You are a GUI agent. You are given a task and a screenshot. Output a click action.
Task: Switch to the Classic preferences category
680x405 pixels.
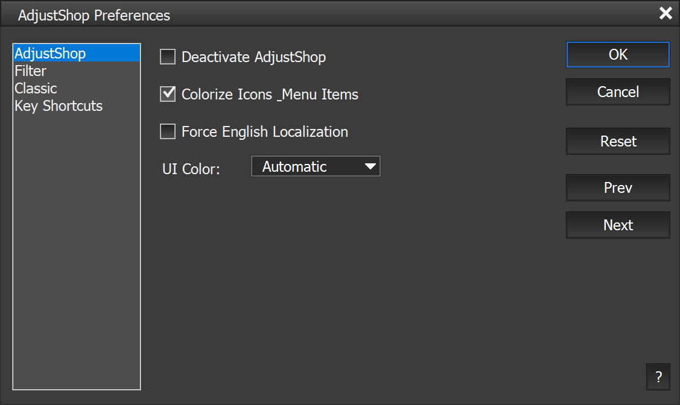(36, 89)
